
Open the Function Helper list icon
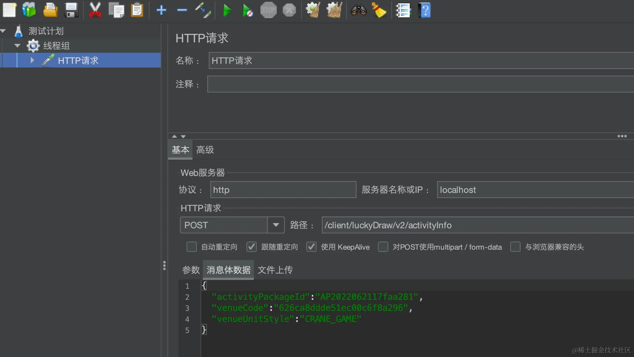pos(403,10)
